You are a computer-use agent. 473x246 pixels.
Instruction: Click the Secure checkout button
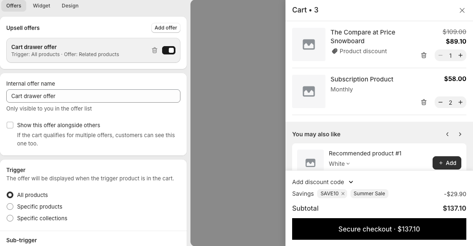[379, 229]
